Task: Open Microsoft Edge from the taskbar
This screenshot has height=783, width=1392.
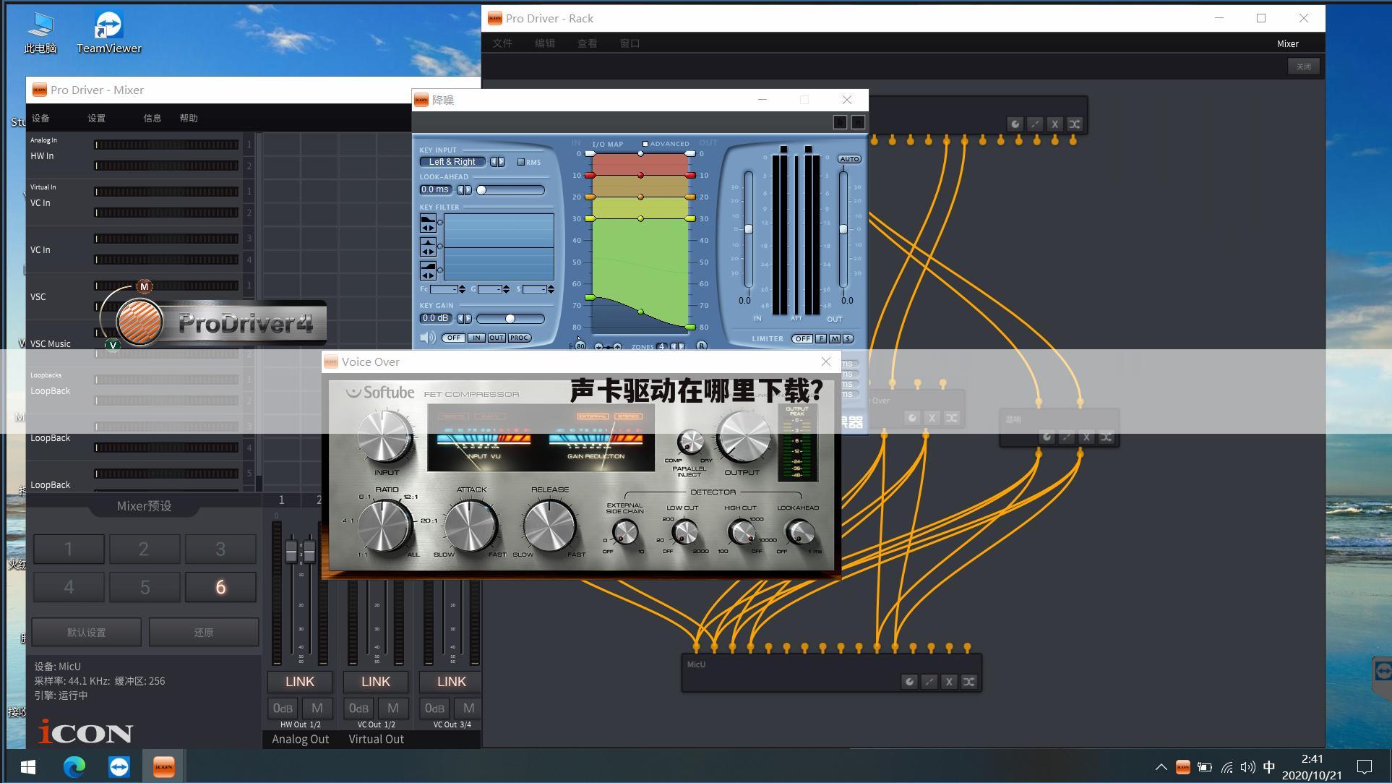Action: (74, 766)
